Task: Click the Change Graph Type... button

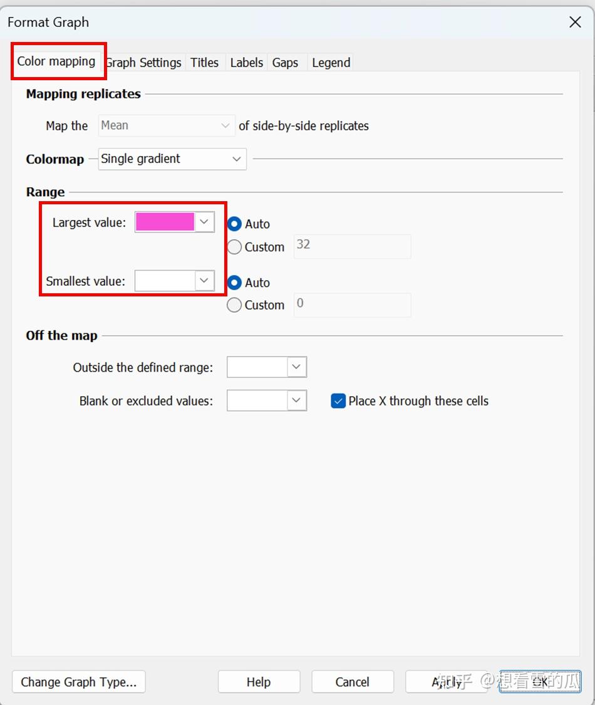Action: click(x=79, y=682)
